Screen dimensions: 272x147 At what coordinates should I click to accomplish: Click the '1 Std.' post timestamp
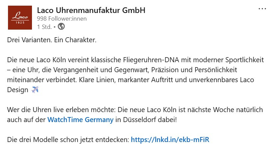click(x=44, y=27)
